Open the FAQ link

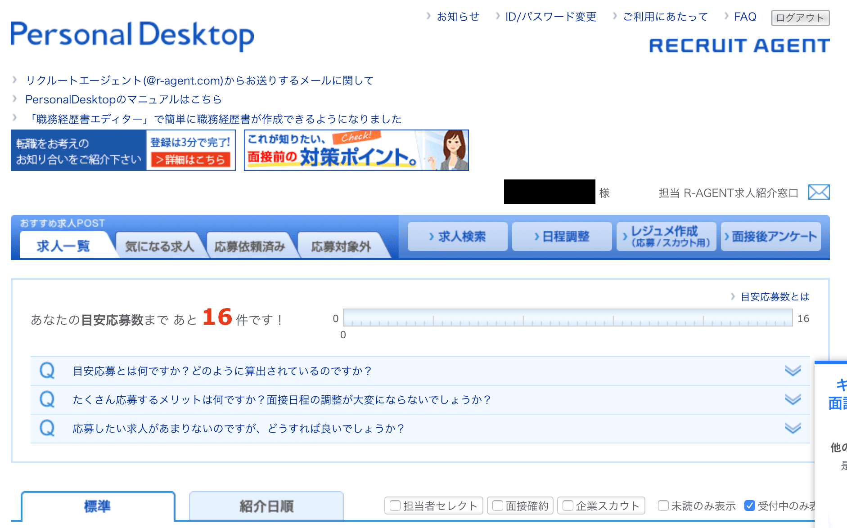click(745, 17)
